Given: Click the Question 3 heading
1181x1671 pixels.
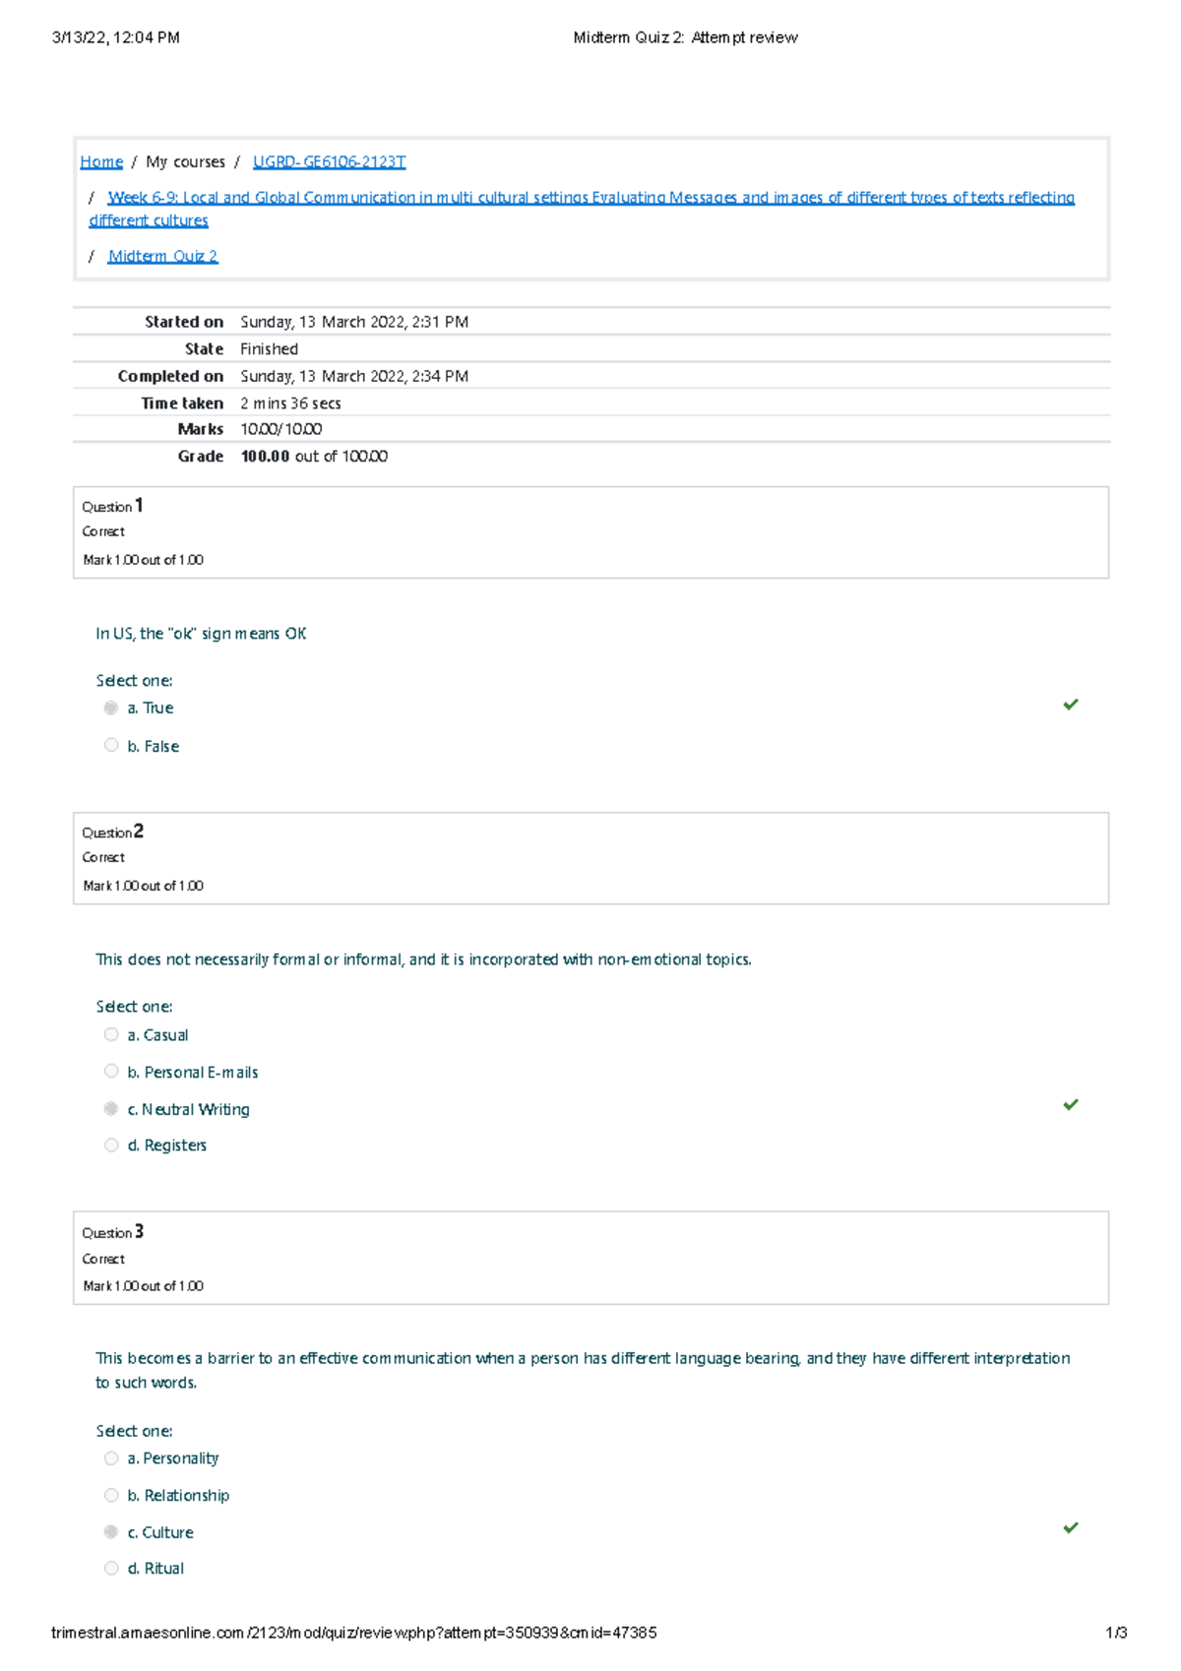Looking at the screenshot, I should click(x=112, y=1232).
